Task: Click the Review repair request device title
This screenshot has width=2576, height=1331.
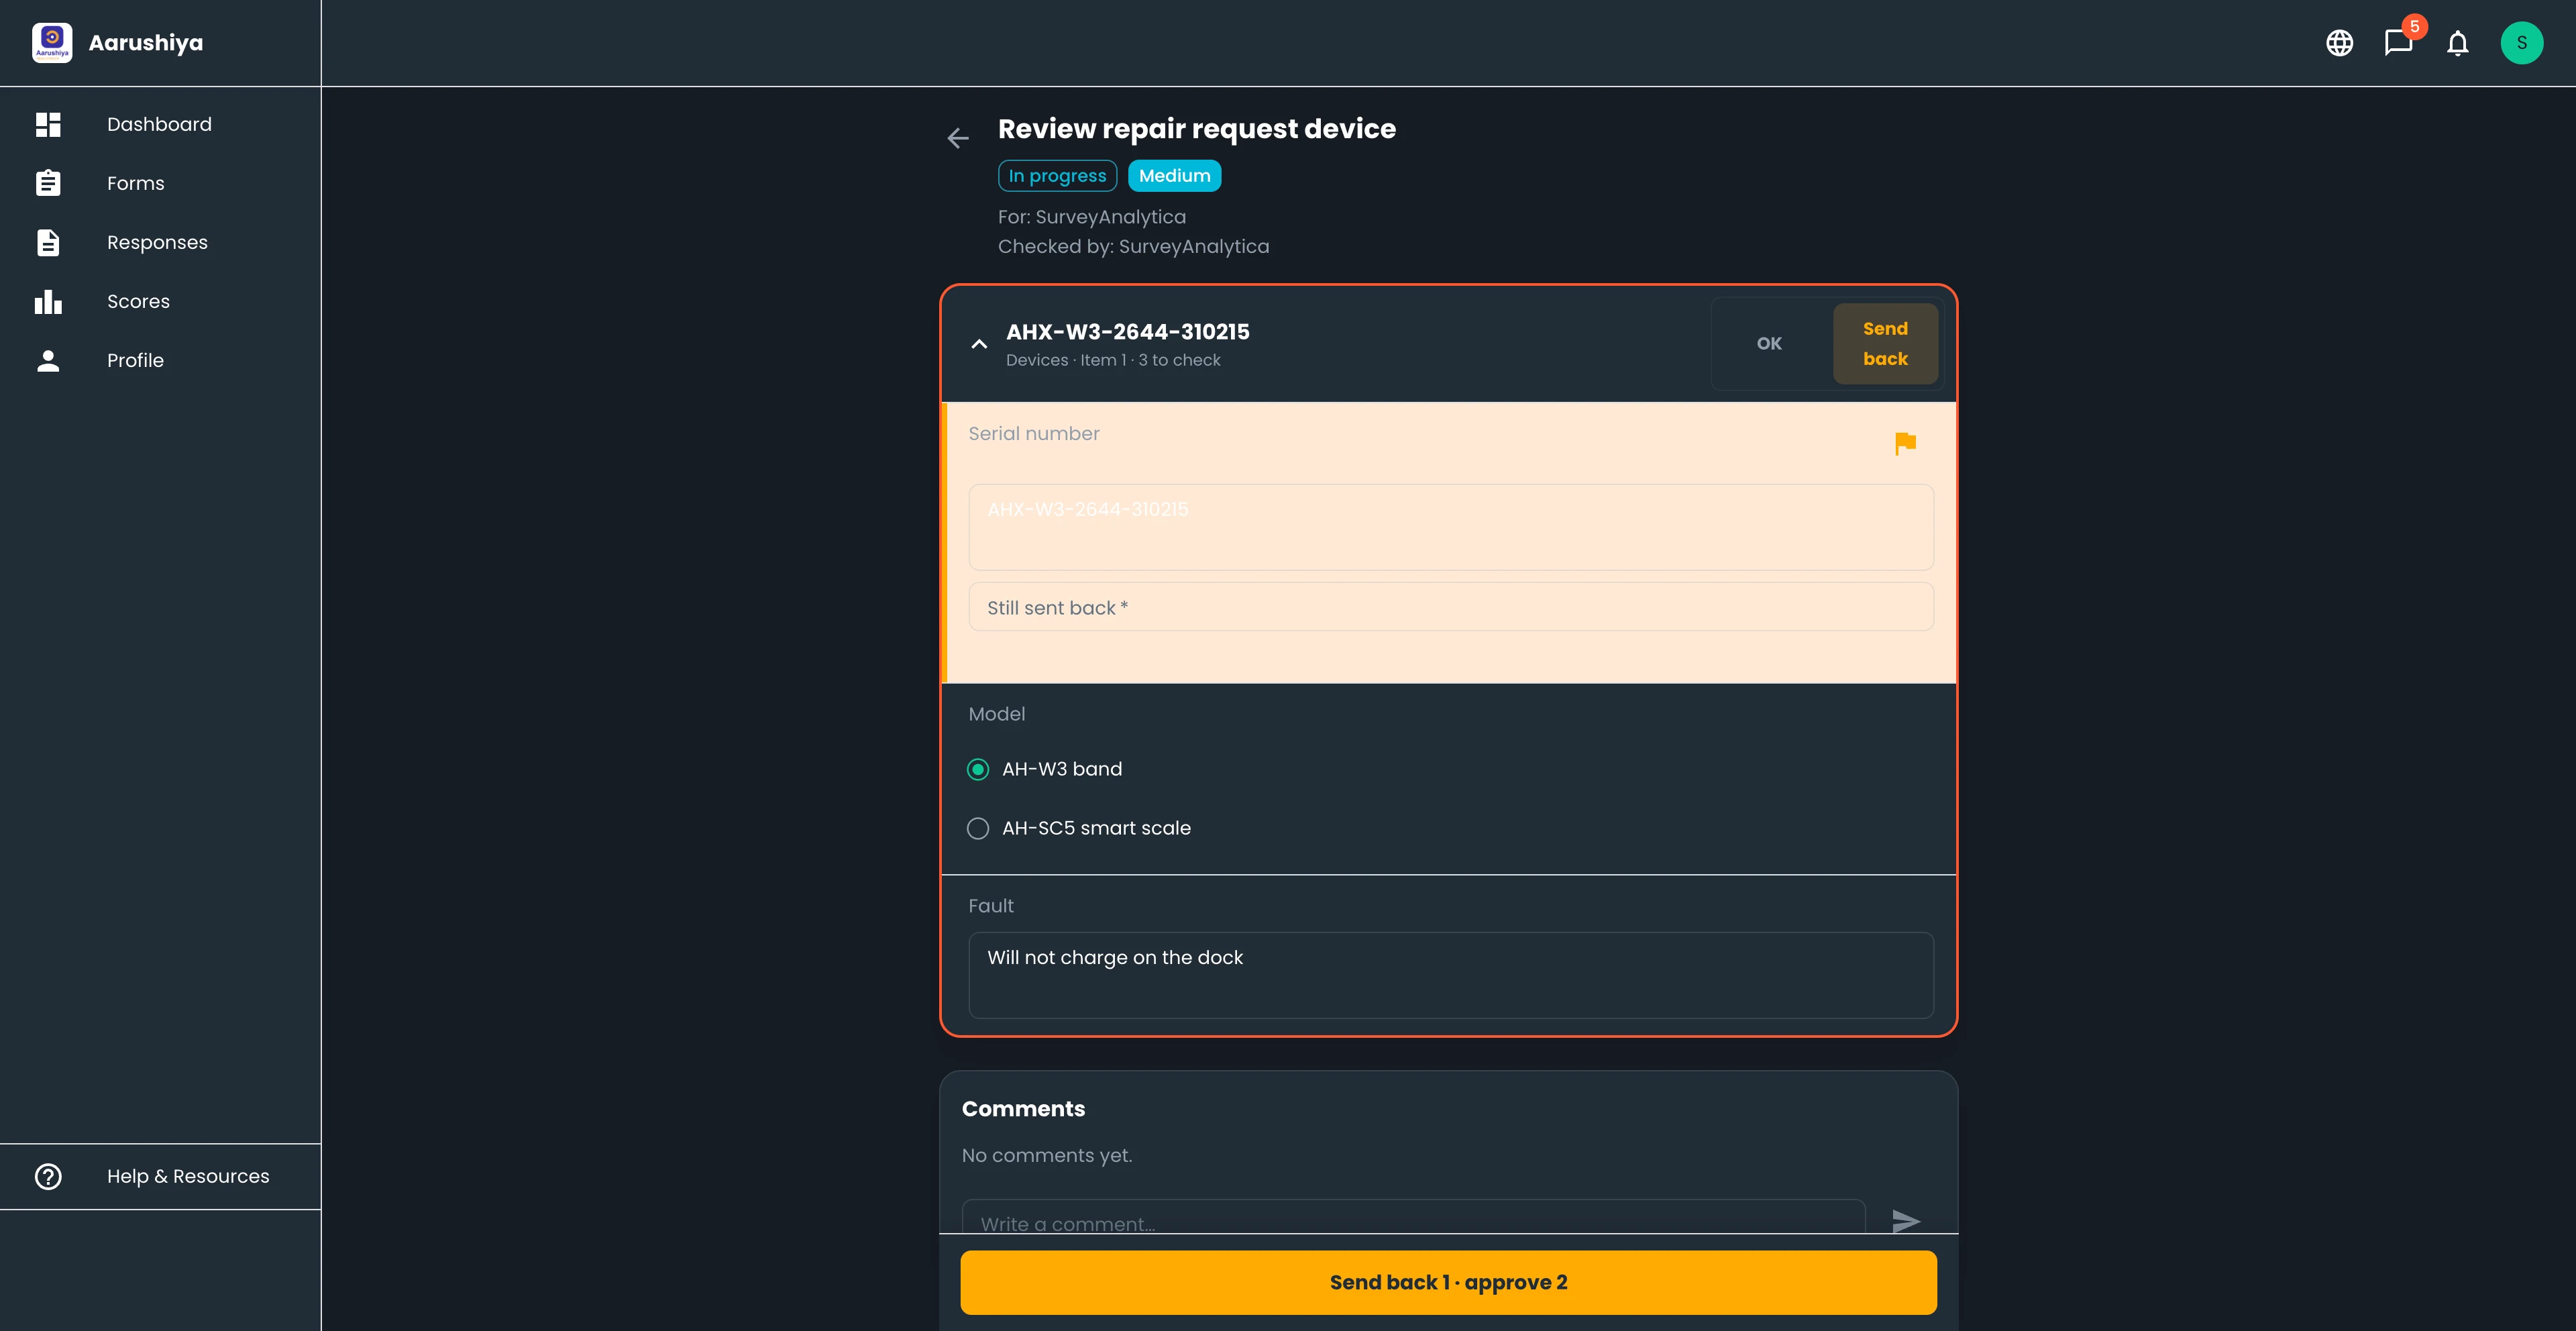Action: [x=1196, y=129]
